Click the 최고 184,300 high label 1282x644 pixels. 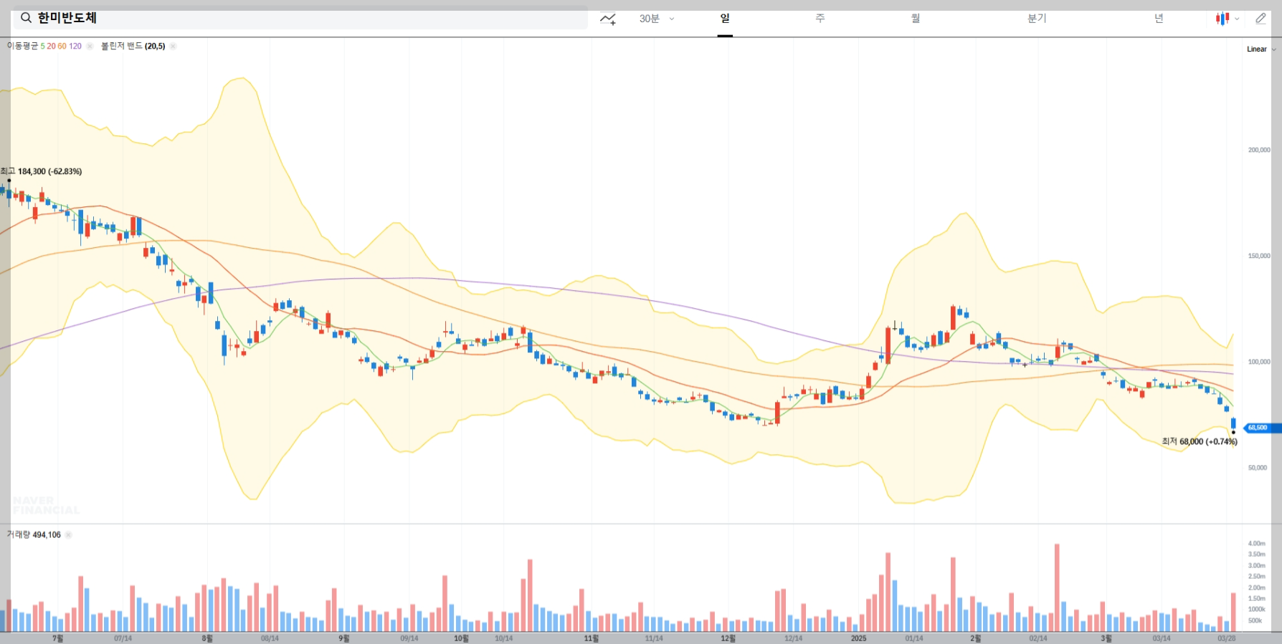coord(41,171)
